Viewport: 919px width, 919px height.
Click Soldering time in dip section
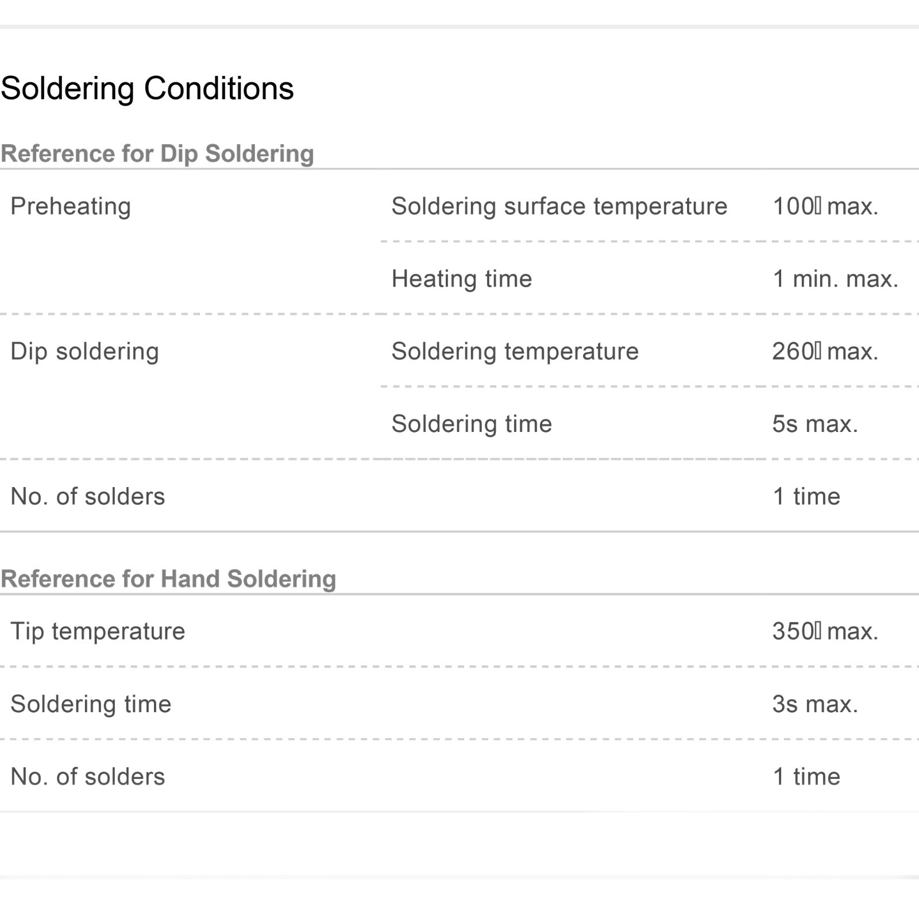click(x=472, y=424)
